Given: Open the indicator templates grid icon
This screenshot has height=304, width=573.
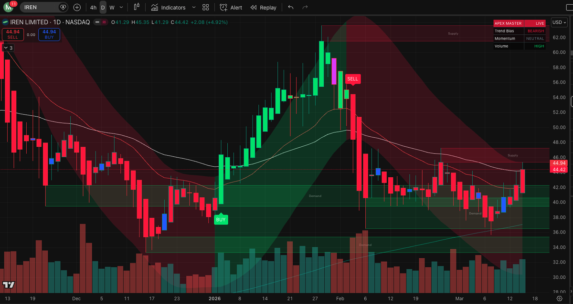Looking at the screenshot, I should click(205, 8).
